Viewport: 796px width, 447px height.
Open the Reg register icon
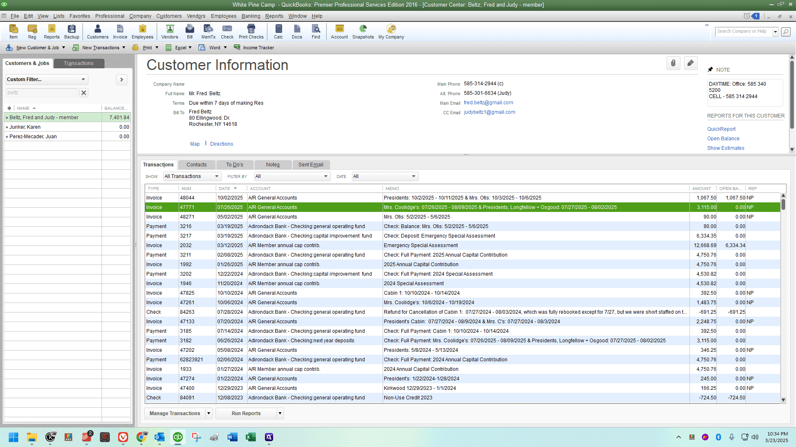(32, 31)
